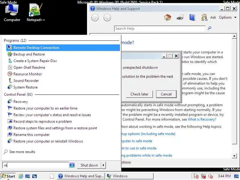
Task: Click the 3:44 PM clock
Action: coord(224,176)
